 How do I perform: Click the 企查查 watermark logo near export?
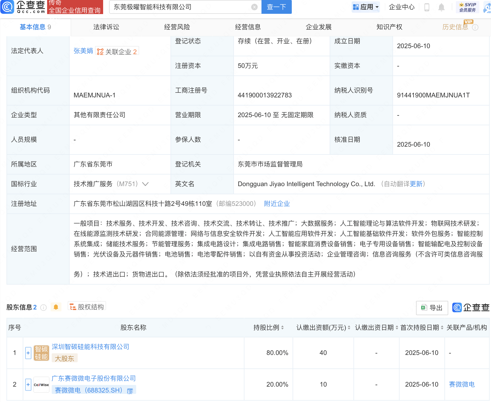(471, 308)
